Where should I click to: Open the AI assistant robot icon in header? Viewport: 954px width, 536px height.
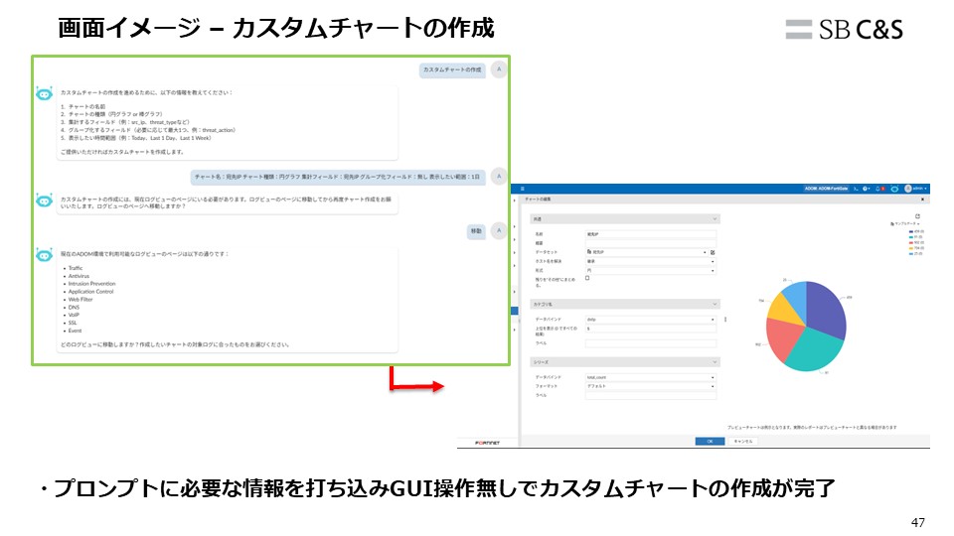coord(894,189)
